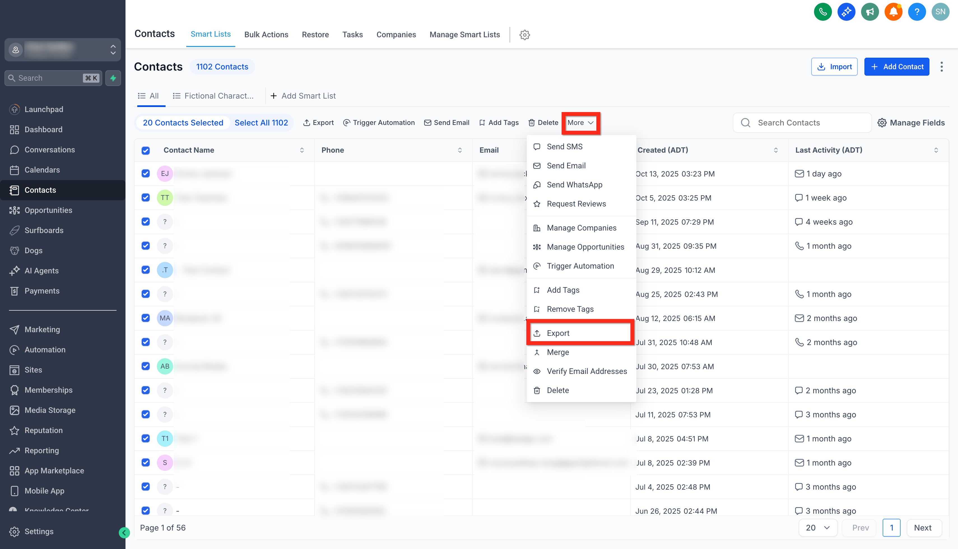This screenshot has width=958, height=549.
Task: Uncheck the select-all header checkbox
Action: click(146, 150)
